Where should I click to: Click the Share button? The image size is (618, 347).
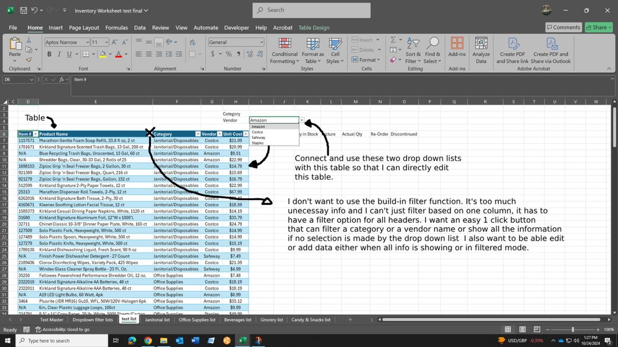pos(599,27)
